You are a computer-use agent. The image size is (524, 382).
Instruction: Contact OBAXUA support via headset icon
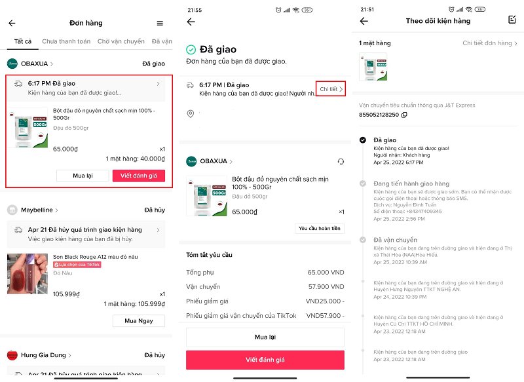pos(341,161)
